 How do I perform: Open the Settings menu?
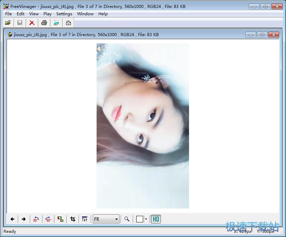64,14
